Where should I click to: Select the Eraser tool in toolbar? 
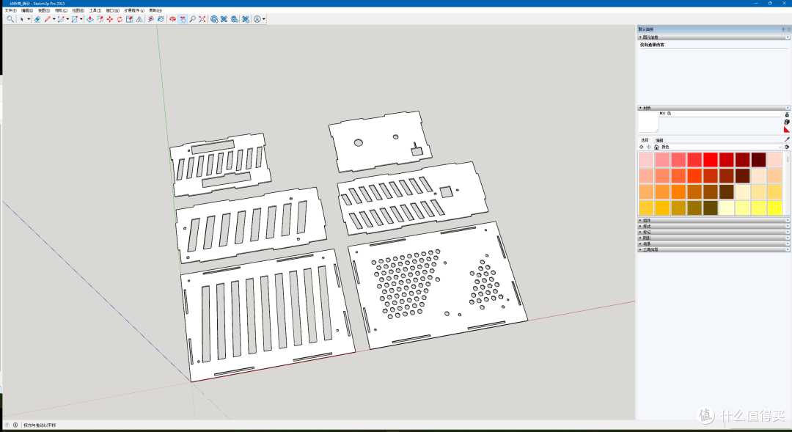[37, 19]
